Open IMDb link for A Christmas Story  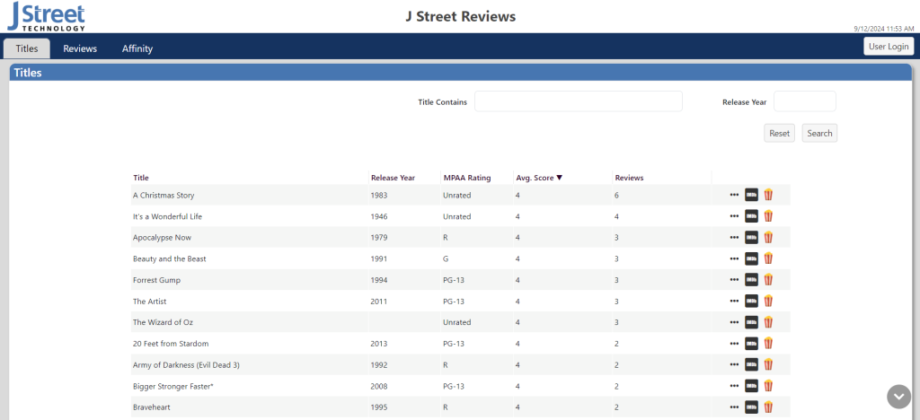(751, 195)
